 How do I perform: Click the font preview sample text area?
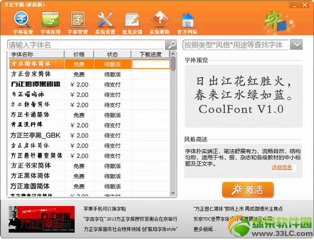[x=243, y=96]
